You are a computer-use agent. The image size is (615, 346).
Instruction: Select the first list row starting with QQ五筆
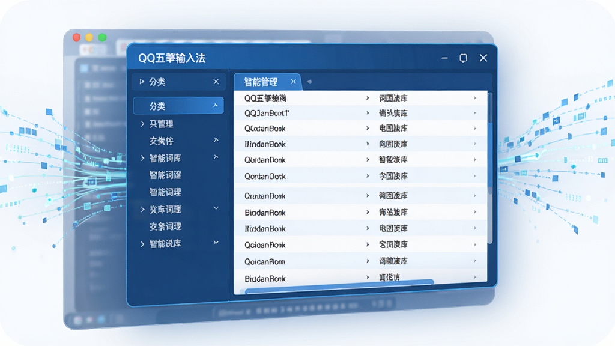[360, 98]
